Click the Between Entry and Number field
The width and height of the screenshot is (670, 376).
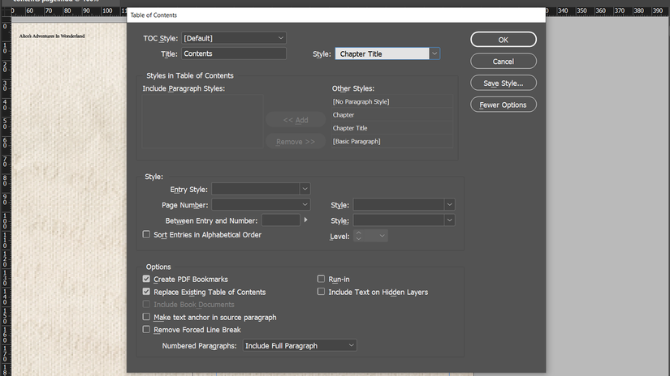[281, 220]
